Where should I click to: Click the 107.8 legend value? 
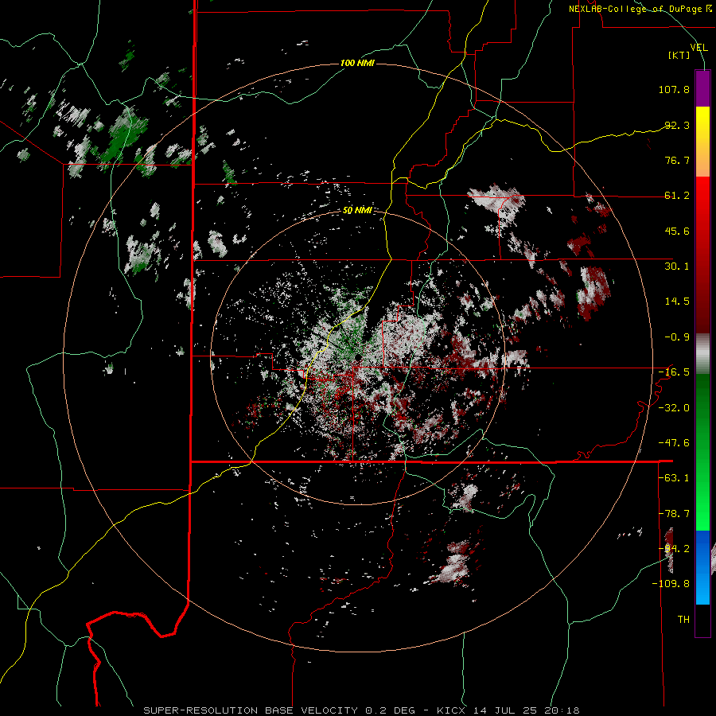tap(674, 89)
